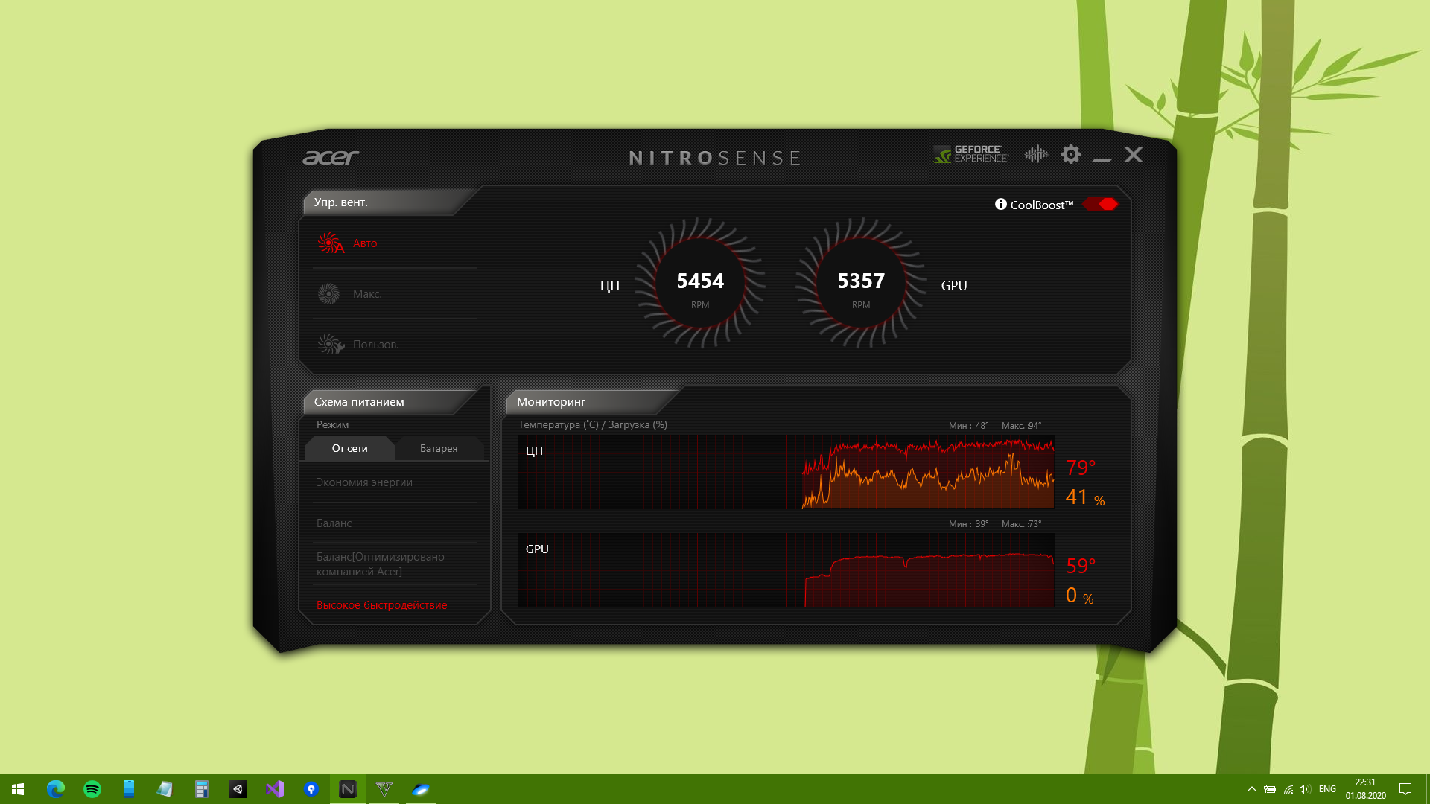Click the GPU temperature monitoring graph
Viewport: 1430px width, 804px height.
click(786, 570)
